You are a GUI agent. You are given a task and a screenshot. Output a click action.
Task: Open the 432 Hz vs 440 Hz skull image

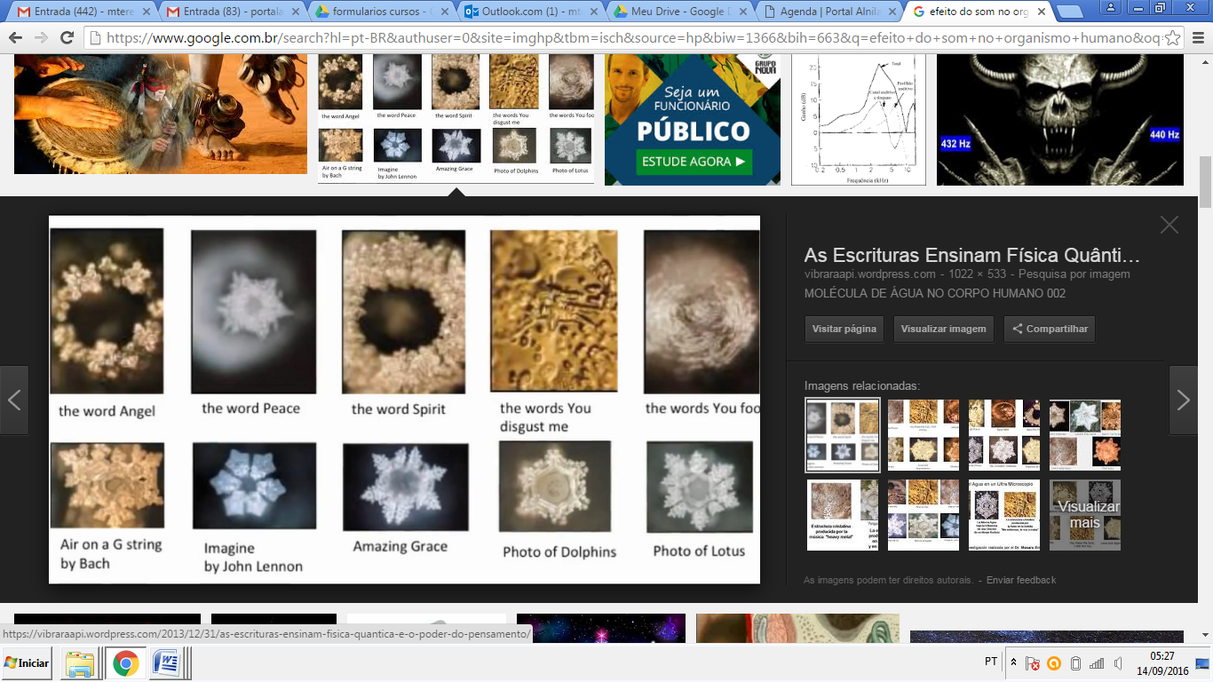1060,120
